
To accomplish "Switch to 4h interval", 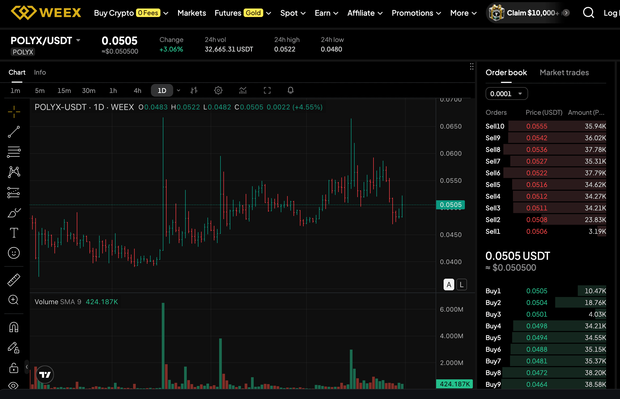I will click(138, 91).
